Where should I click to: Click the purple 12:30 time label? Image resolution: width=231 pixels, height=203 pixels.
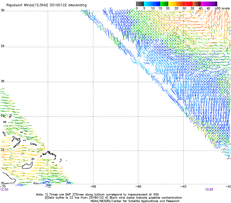4,190
